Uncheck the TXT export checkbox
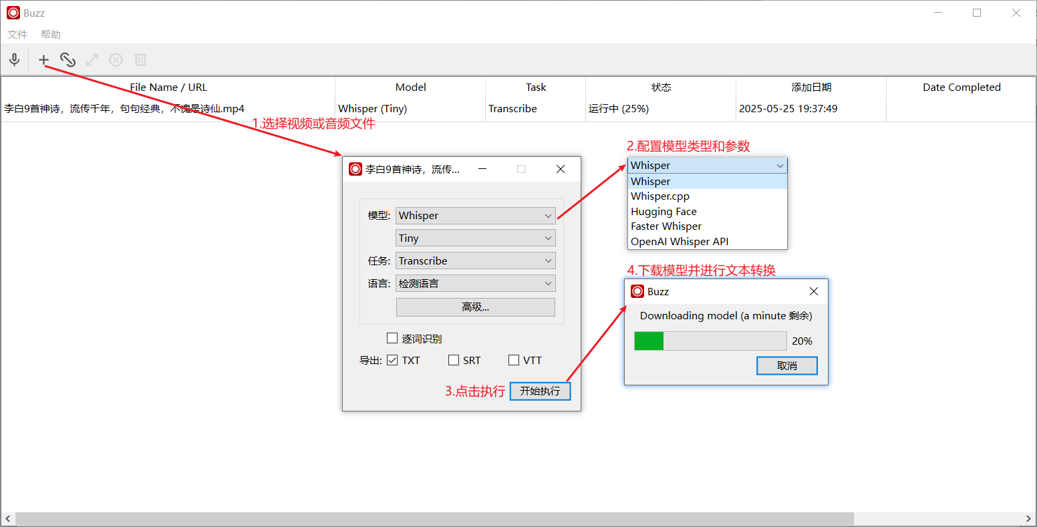The height and width of the screenshot is (527, 1037). coord(392,360)
